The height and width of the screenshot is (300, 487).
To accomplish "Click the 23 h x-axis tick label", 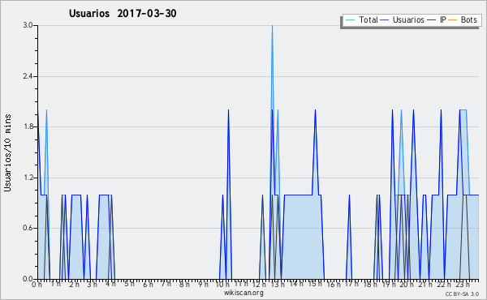I will click(462, 285).
